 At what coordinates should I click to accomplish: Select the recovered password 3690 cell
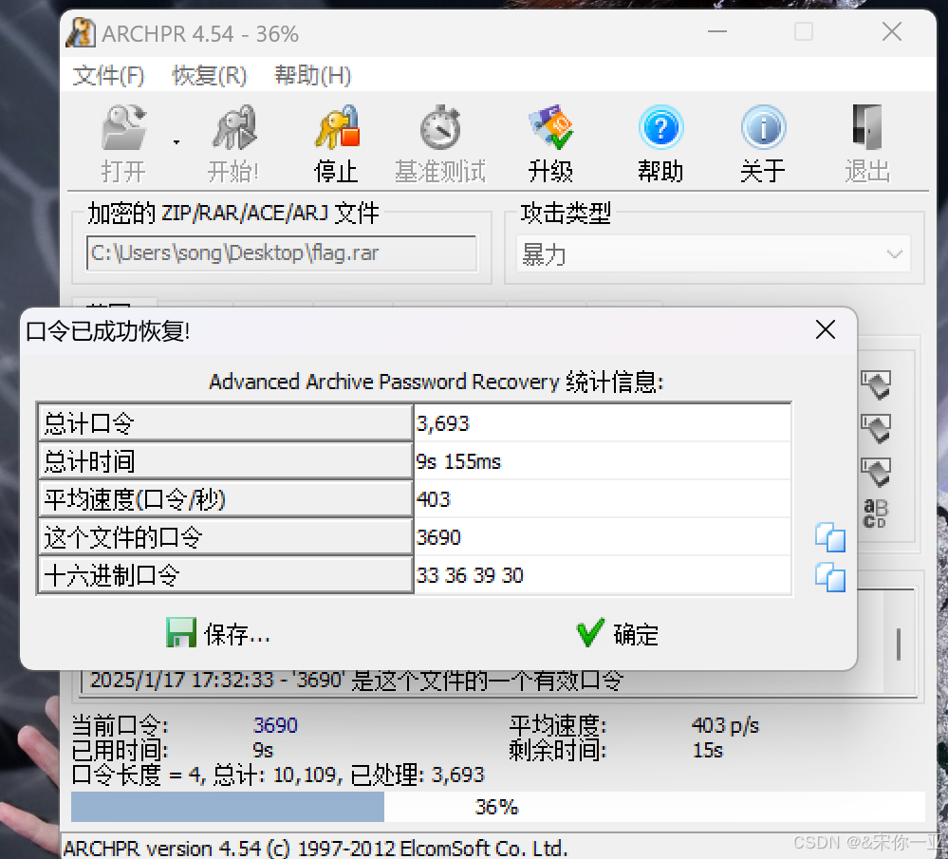point(603,537)
